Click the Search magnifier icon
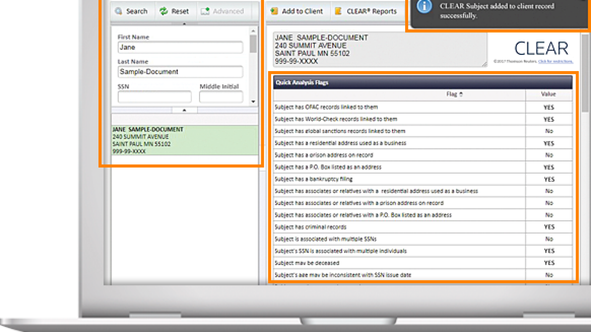 point(119,11)
